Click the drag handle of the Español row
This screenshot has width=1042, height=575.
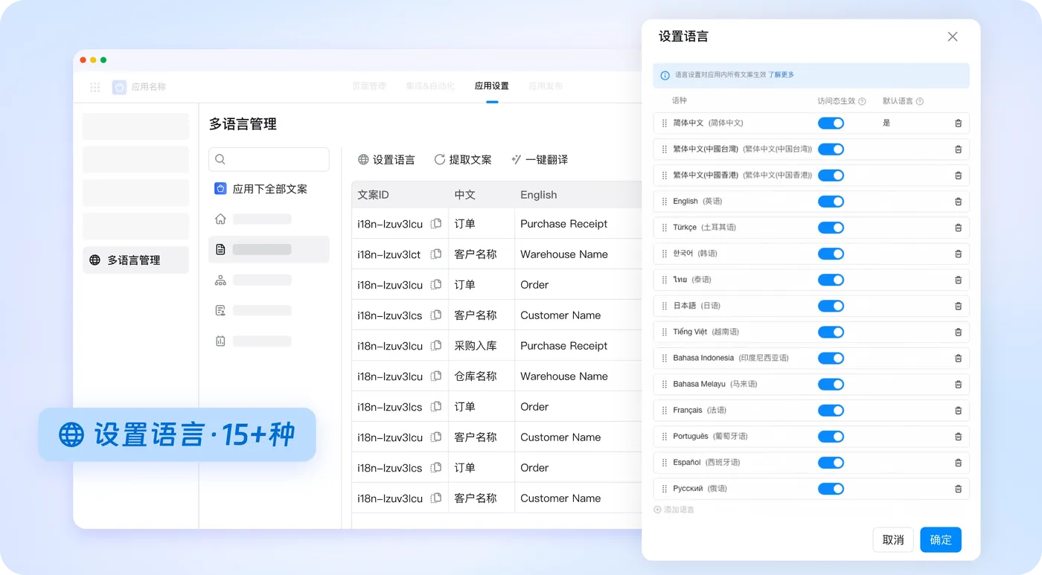pos(665,463)
